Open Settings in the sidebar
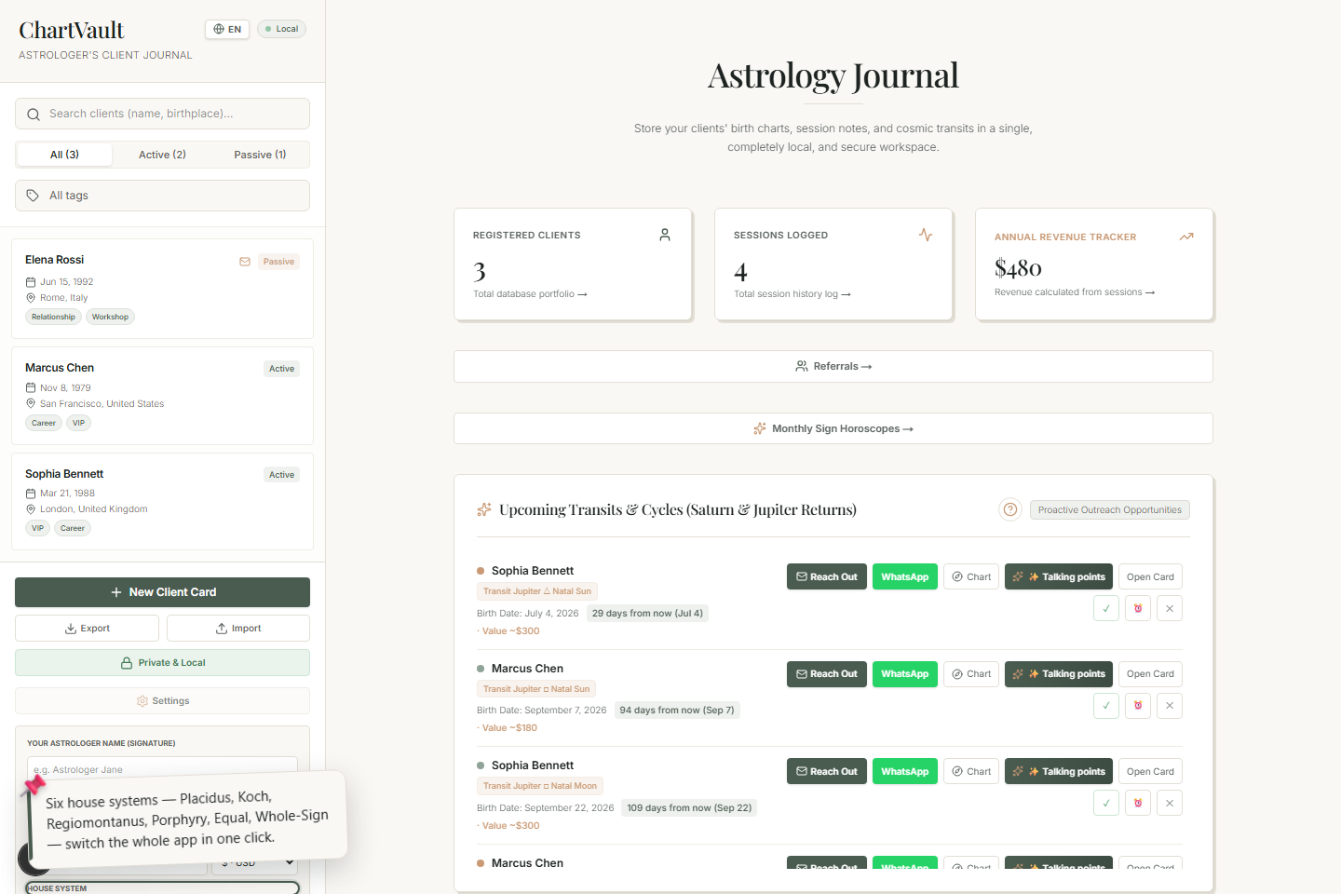This screenshot has height=894, width=1341. point(162,701)
